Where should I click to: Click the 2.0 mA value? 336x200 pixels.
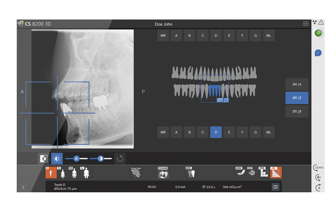180,187
